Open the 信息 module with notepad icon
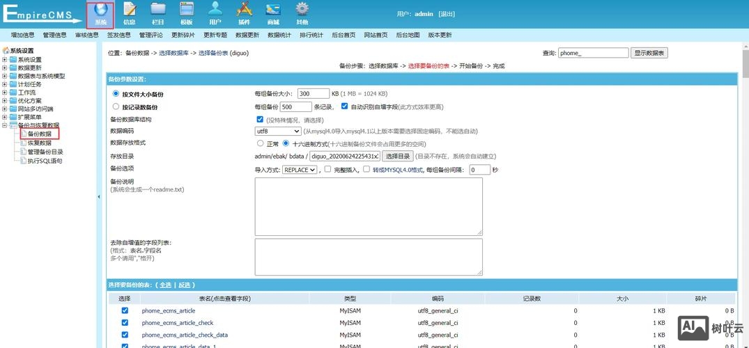The image size is (749, 348). [130, 15]
